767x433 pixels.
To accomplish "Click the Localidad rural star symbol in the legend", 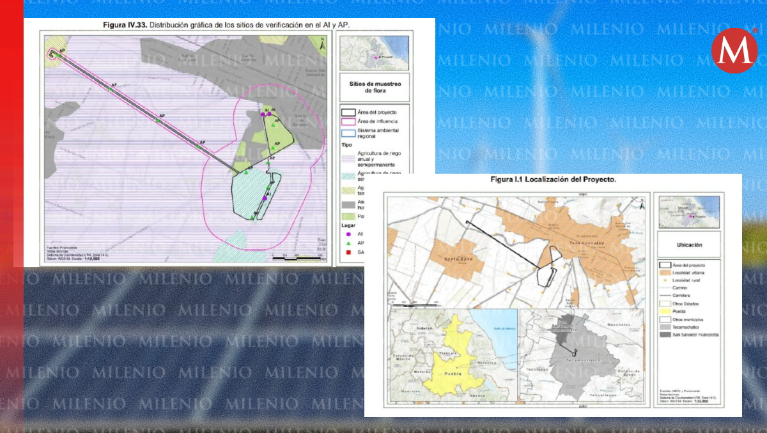I will point(665,280).
